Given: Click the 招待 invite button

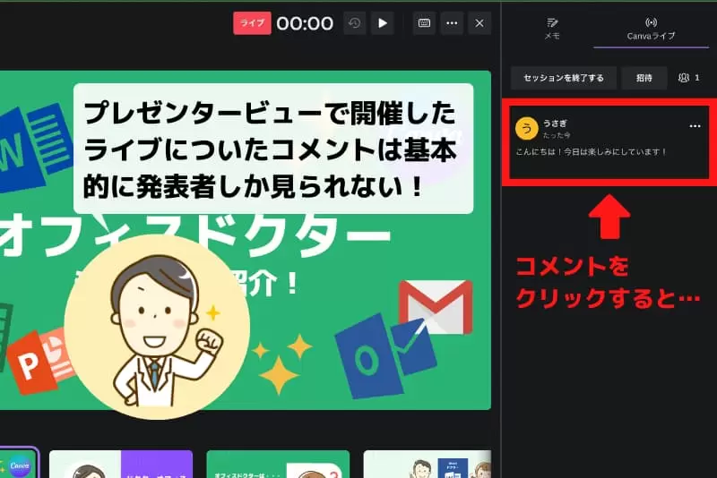Looking at the screenshot, I should (644, 78).
